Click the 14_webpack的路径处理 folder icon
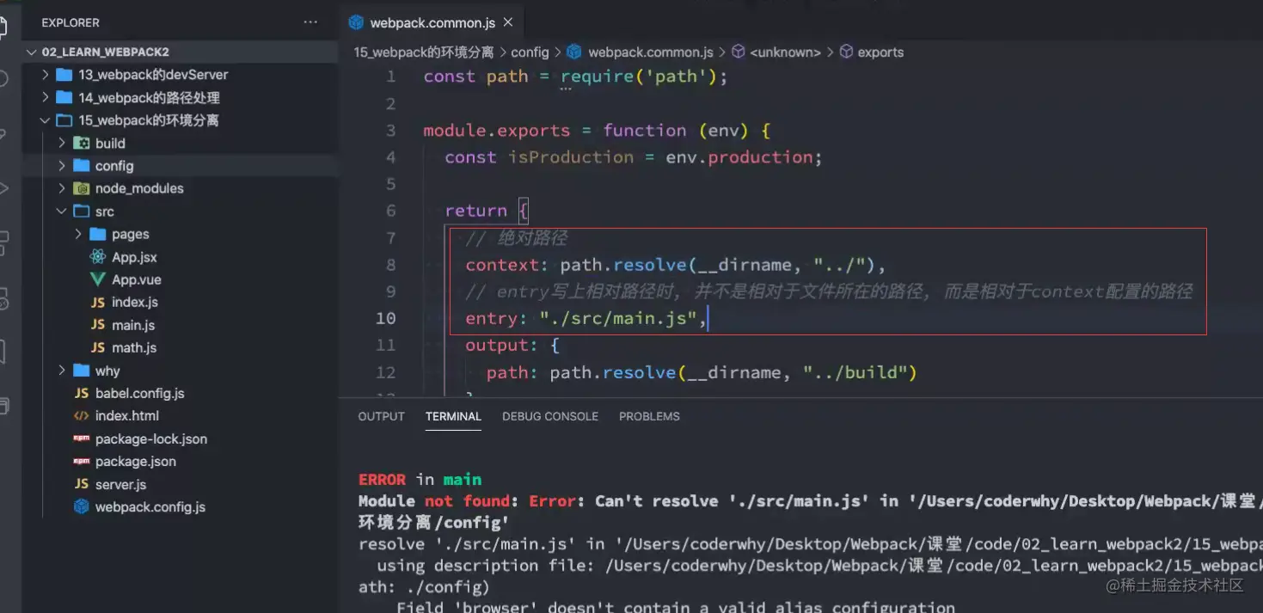The width and height of the screenshot is (1263, 613). pos(64,97)
